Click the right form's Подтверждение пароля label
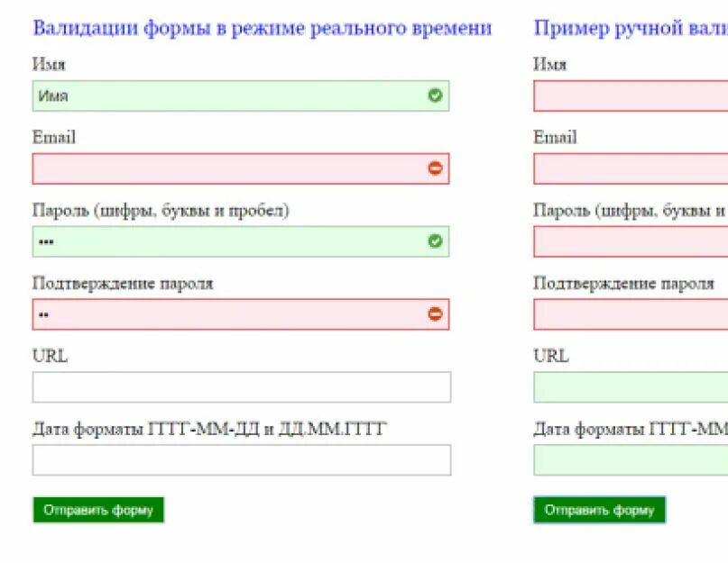The height and width of the screenshot is (563, 728). [623, 283]
